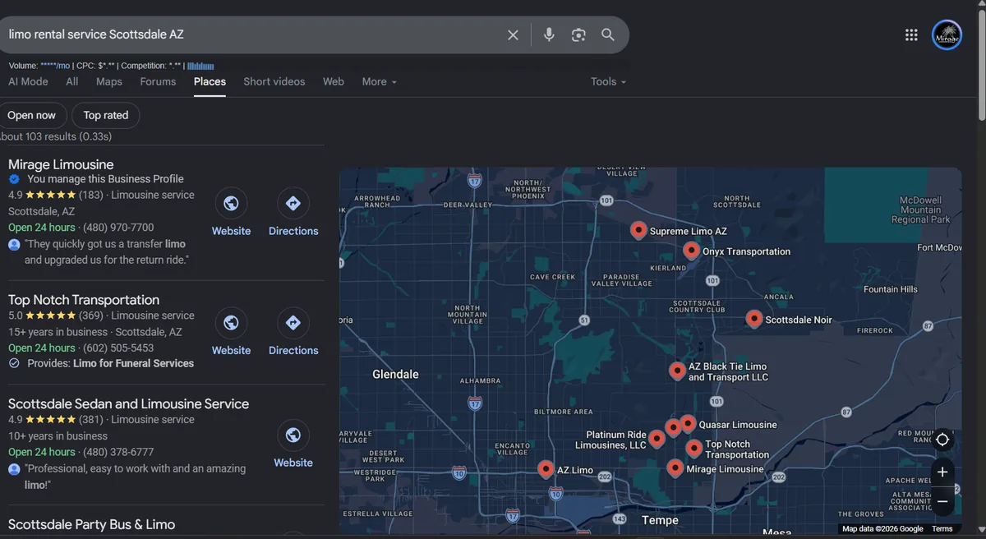Clear the search box text
986x539 pixels.
[x=513, y=35]
